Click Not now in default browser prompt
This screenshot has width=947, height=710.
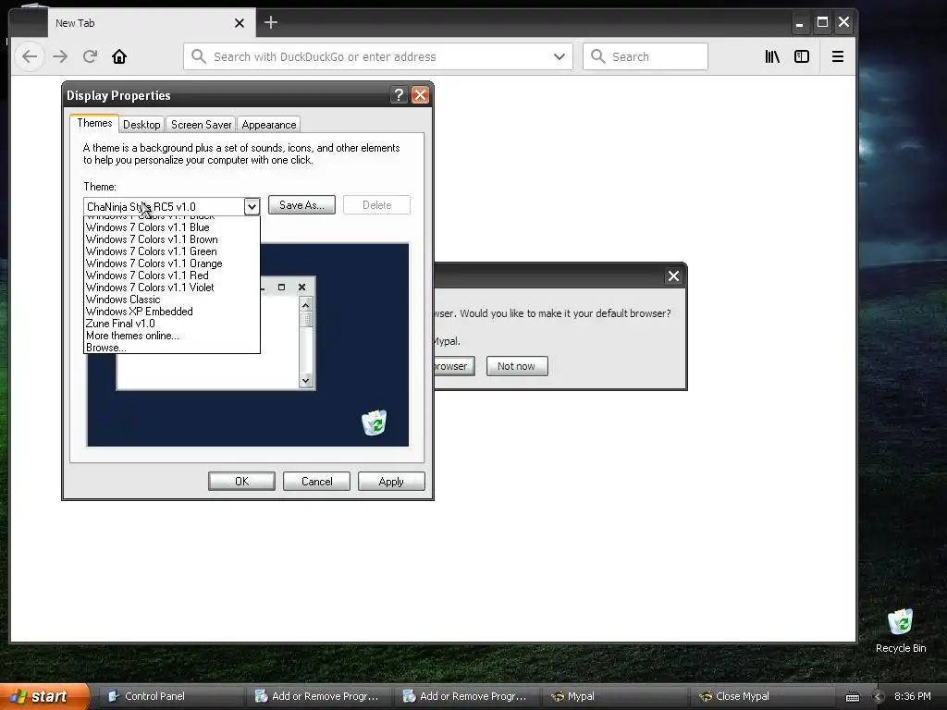click(516, 366)
